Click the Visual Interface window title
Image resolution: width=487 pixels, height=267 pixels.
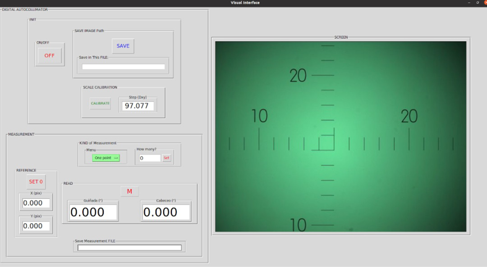point(245,3)
